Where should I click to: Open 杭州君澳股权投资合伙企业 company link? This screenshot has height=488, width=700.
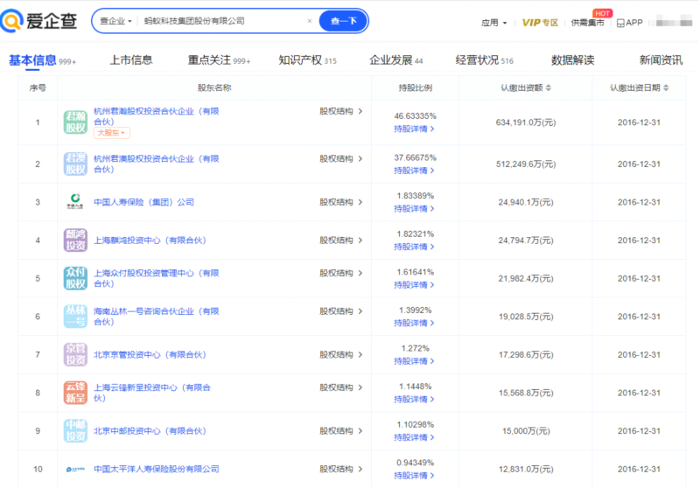coord(157,164)
